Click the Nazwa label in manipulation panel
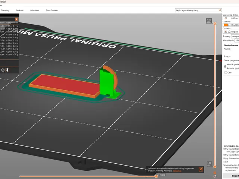Image resolution: width=239 pixels, height=179 pixels. [x=227, y=49]
